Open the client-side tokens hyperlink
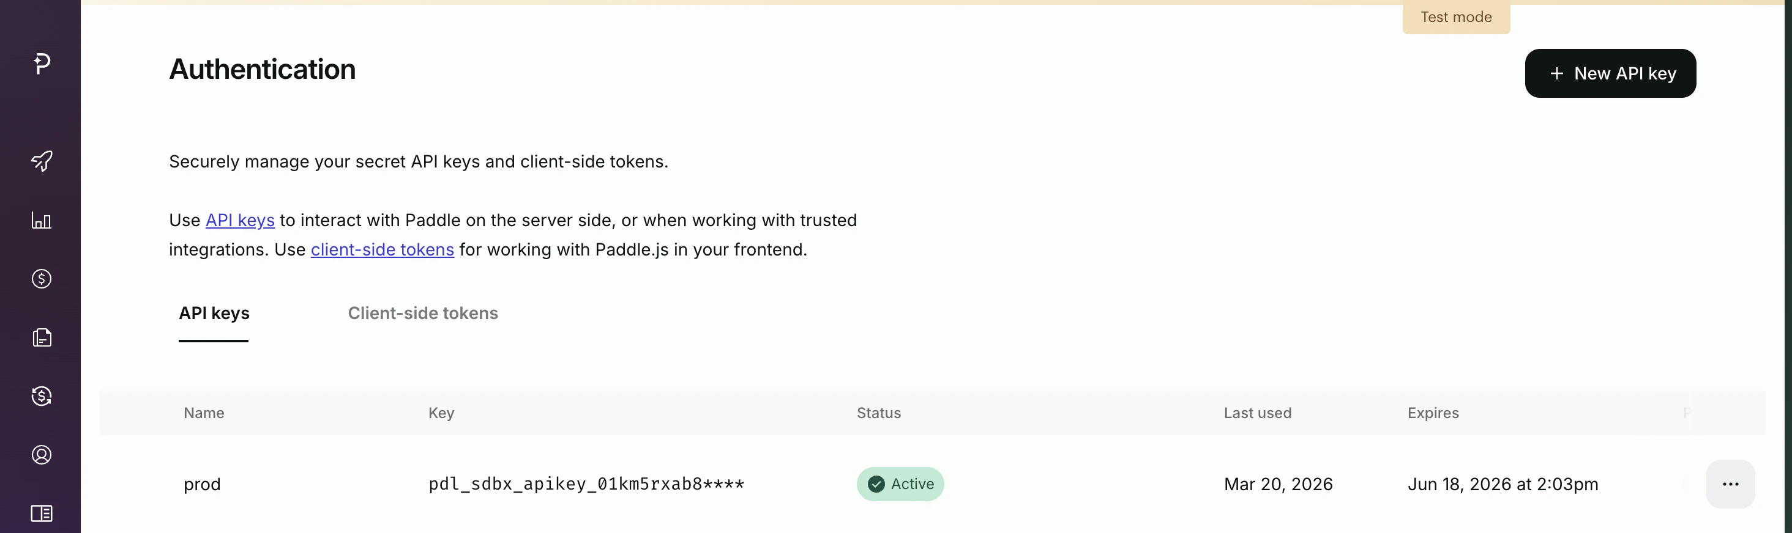Screen dimensions: 1792x533 (x=382, y=249)
